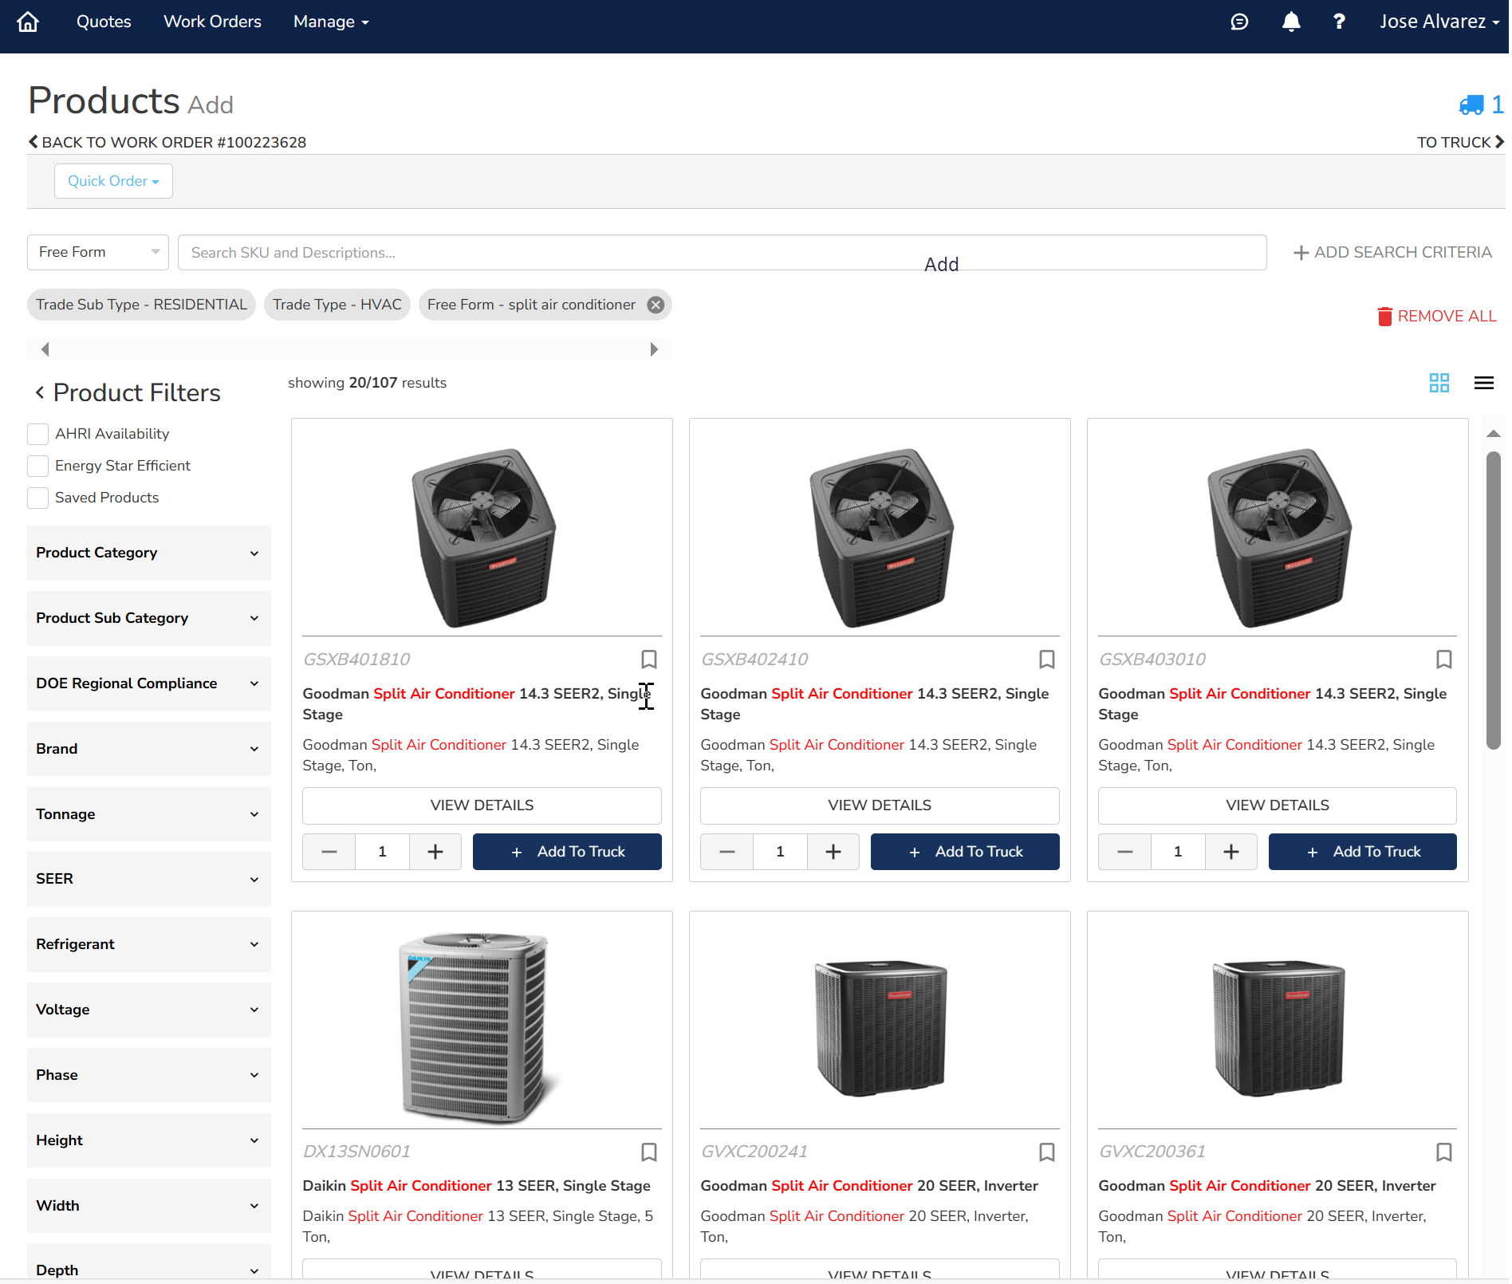Viewport: 1512px width, 1284px height.
Task: Go back to work order #100223628
Action: pos(167,142)
